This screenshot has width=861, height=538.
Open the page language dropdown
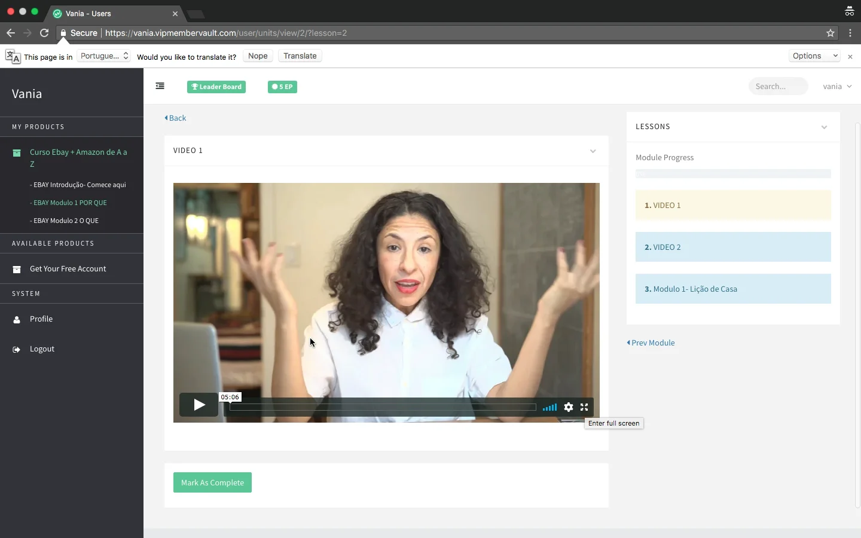point(104,56)
